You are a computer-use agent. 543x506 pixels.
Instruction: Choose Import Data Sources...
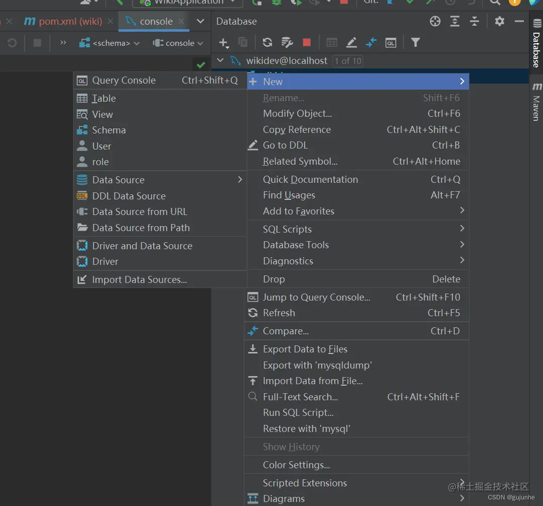[160, 279]
